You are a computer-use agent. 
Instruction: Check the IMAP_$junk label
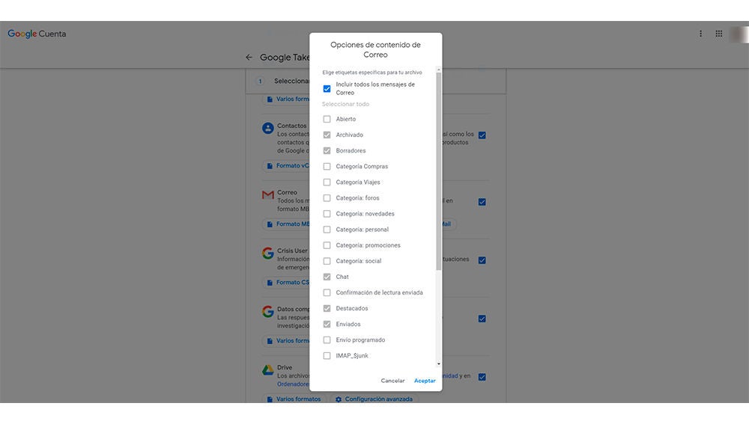click(x=327, y=356)
